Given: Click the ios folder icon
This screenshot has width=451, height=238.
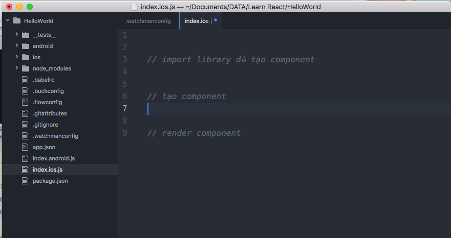Looking at the screenshot, I should click(26, 57).
